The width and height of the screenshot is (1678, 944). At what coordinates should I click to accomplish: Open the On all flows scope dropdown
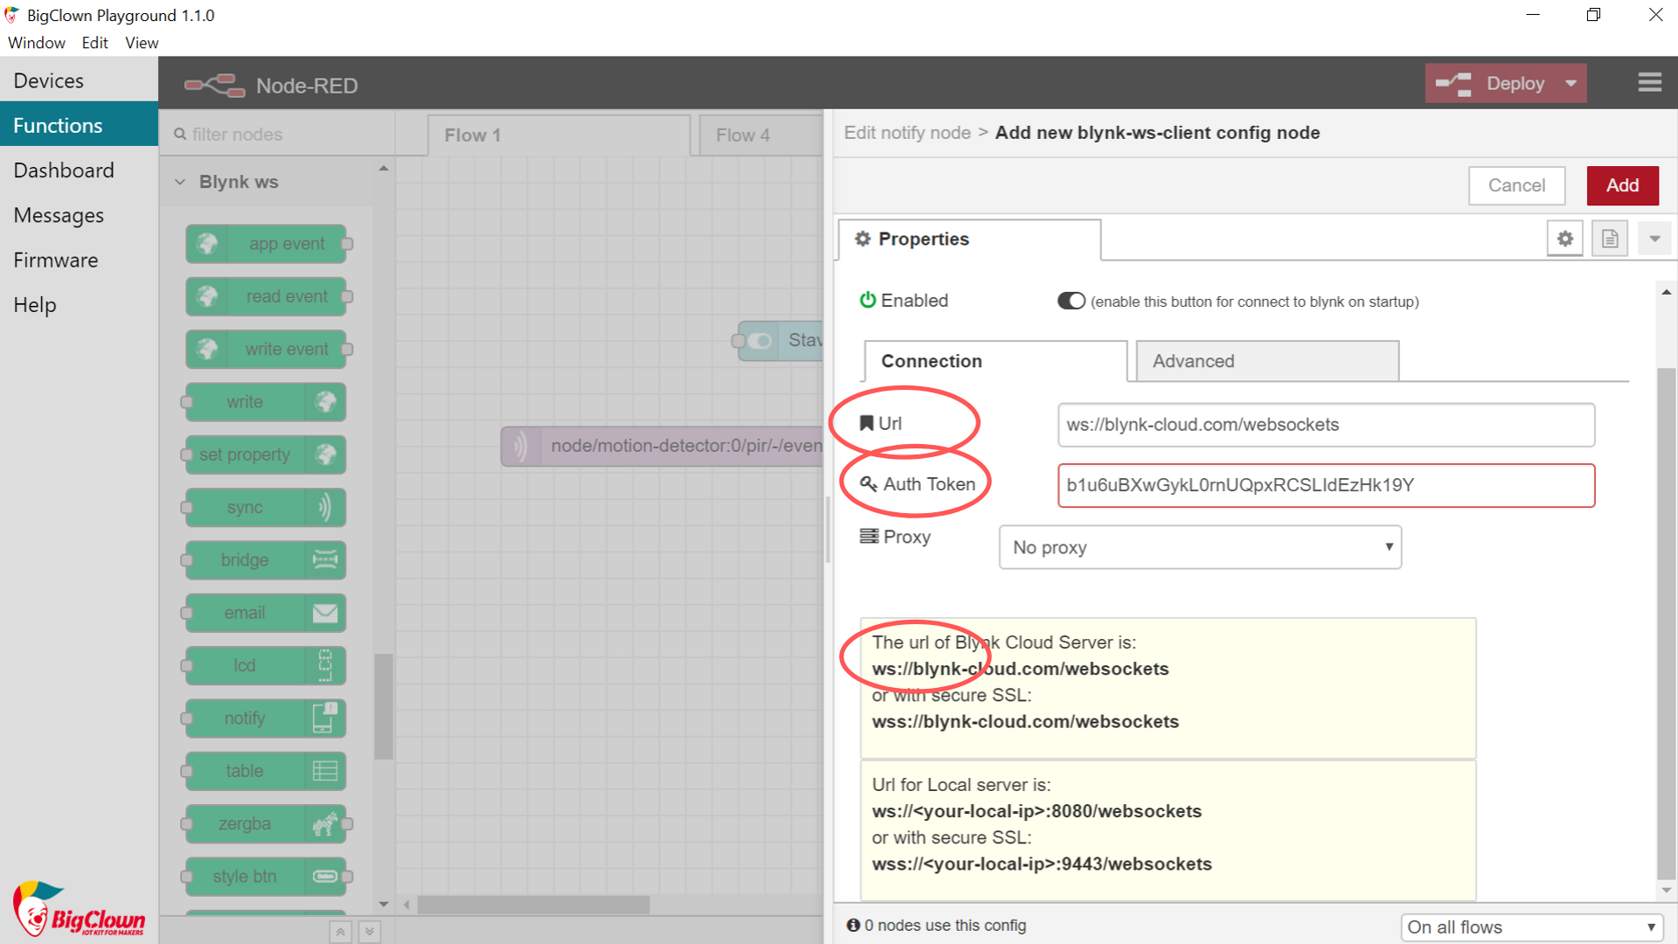tap(1530, 927)
